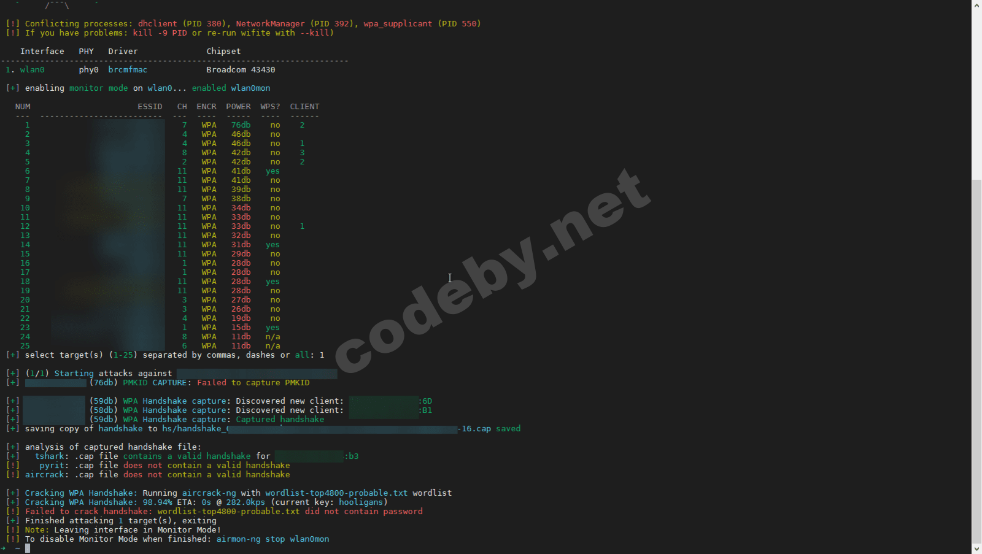Click the ":6D" client address ending

click(x=425, y=401)
